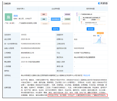The image size is (117, 101).
Task: Click the 天眼查 logo
Action: [103, 3]
